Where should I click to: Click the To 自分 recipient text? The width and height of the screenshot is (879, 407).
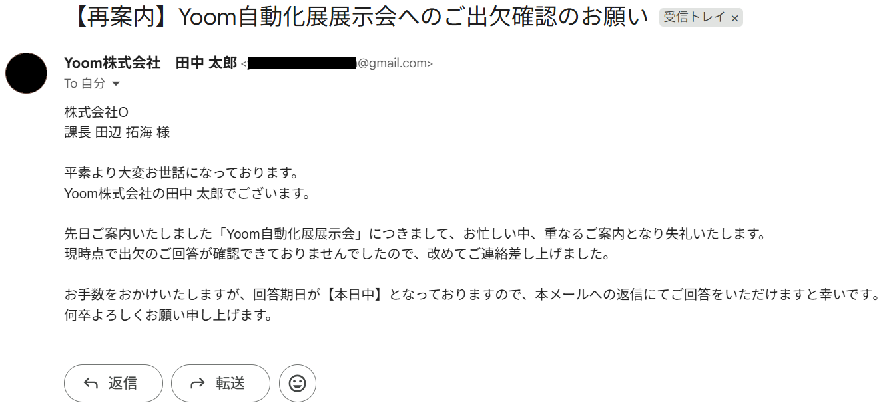point(85,84)
